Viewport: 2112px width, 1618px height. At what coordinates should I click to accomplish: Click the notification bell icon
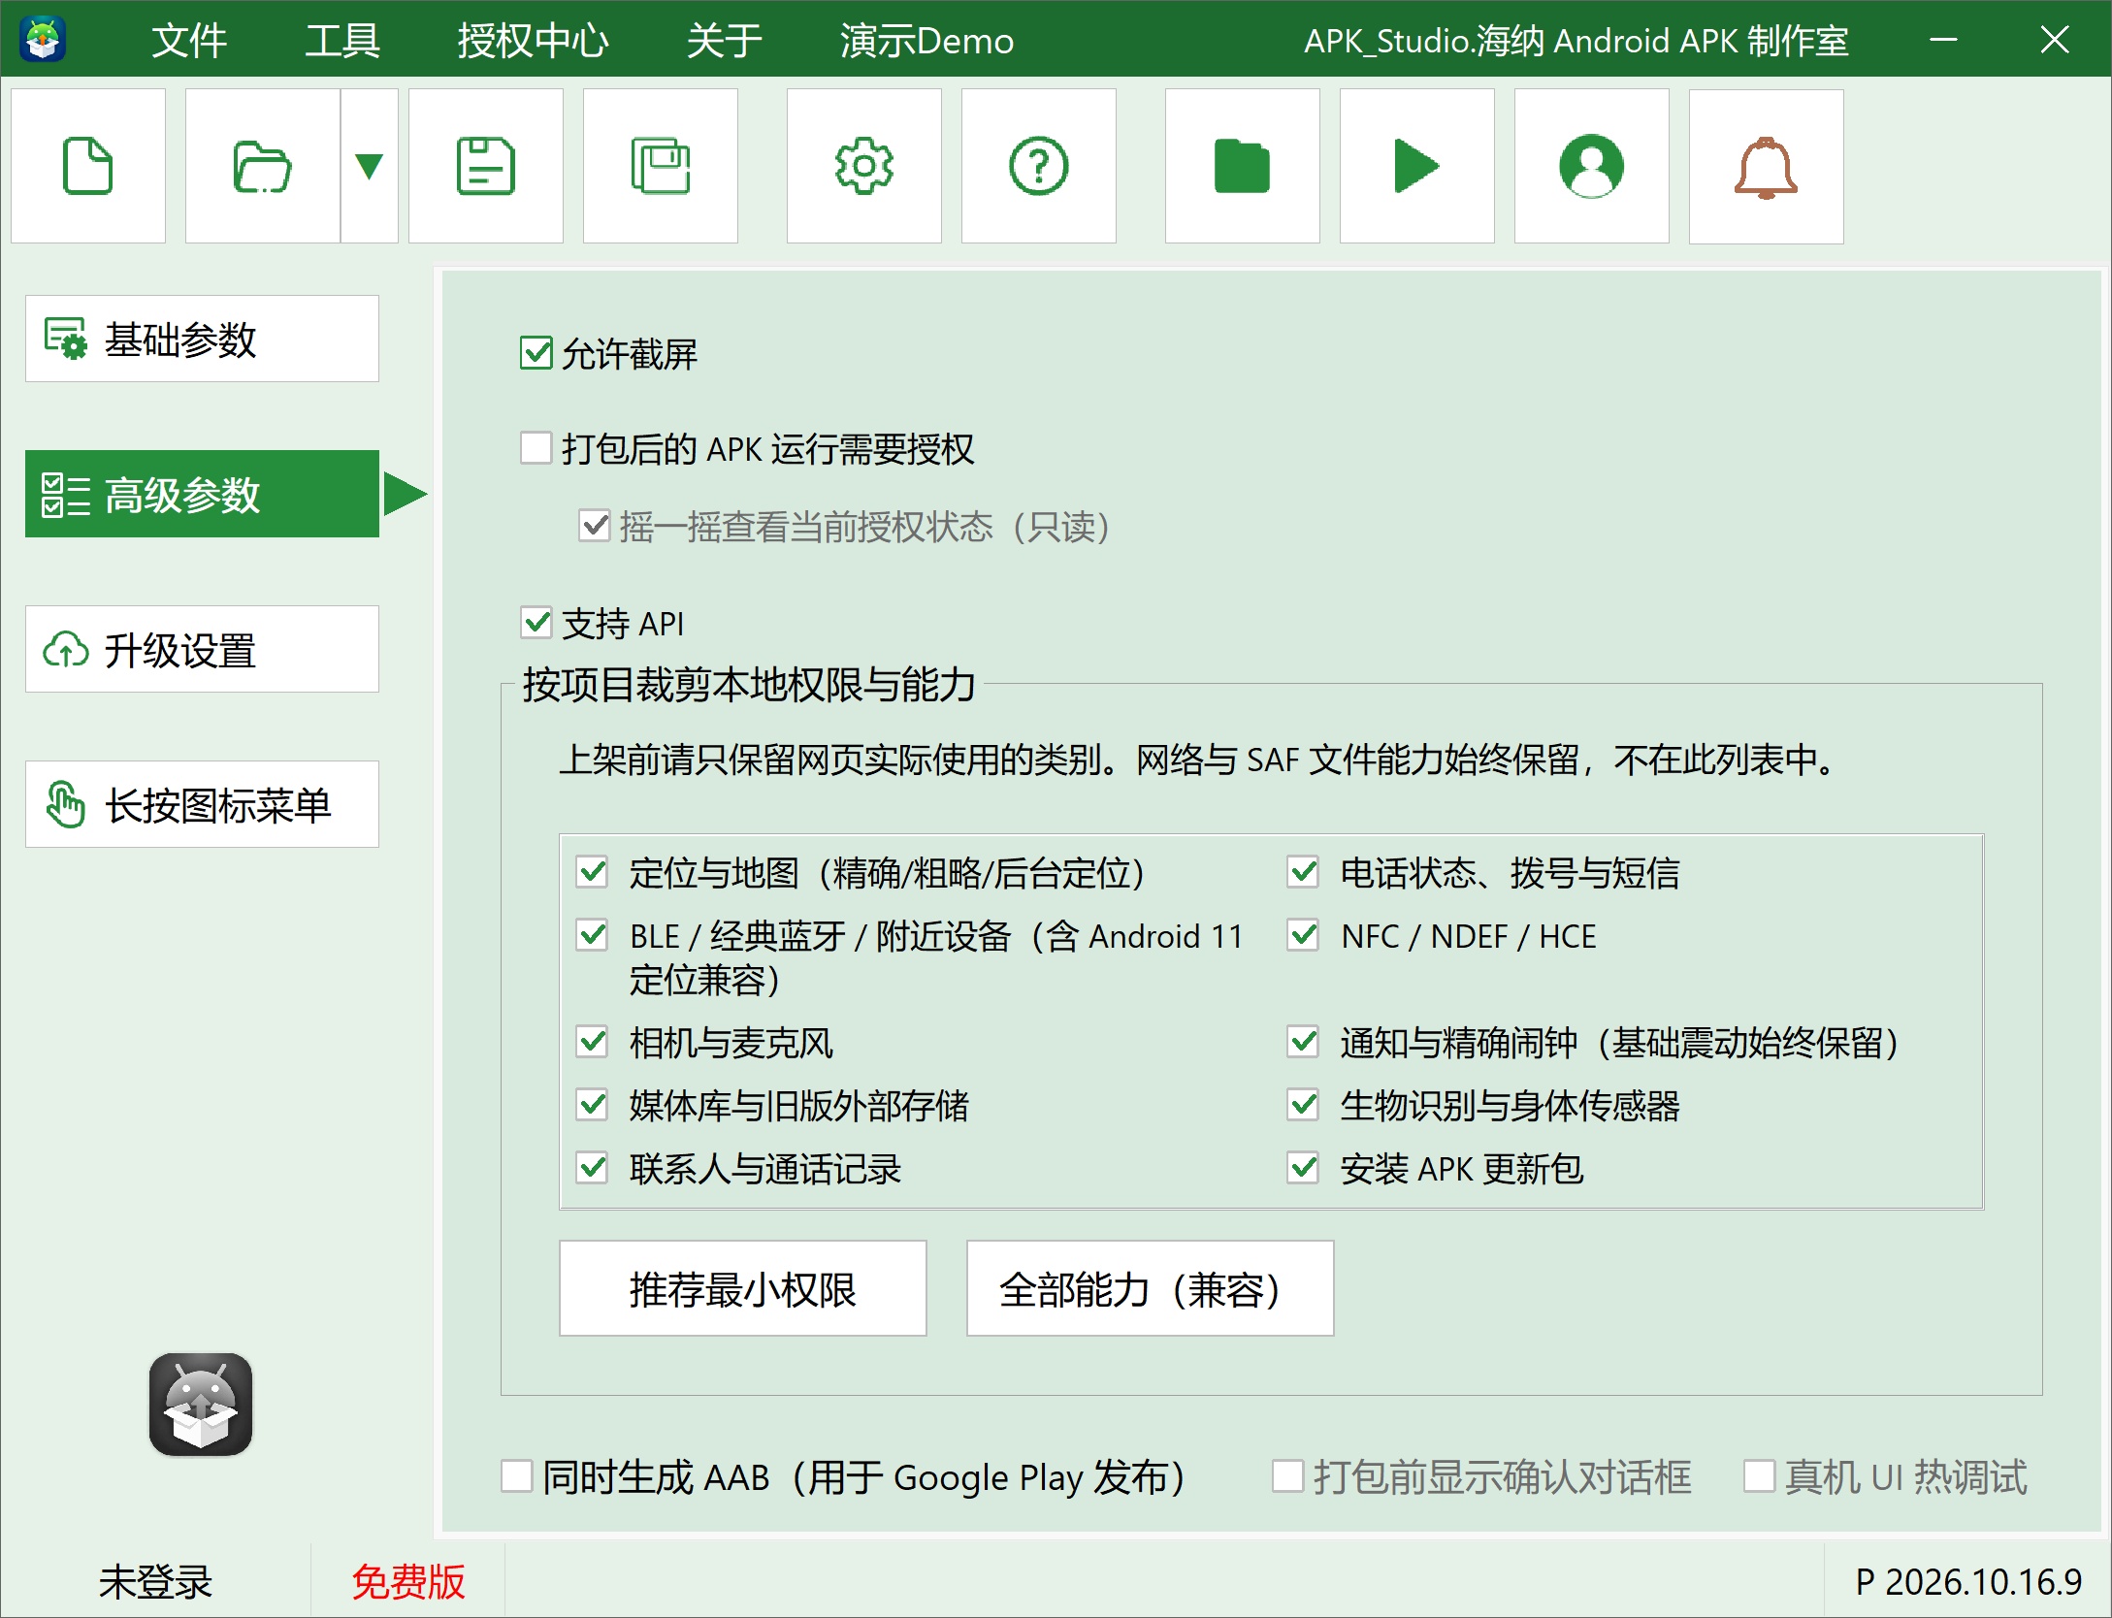pos(1767,166)
